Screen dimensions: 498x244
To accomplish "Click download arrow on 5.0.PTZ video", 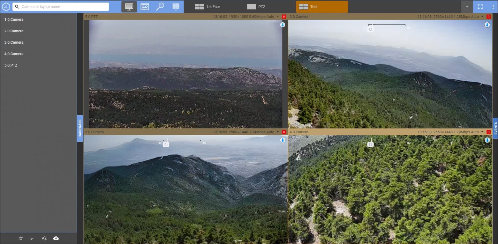I will coord(283,25).
